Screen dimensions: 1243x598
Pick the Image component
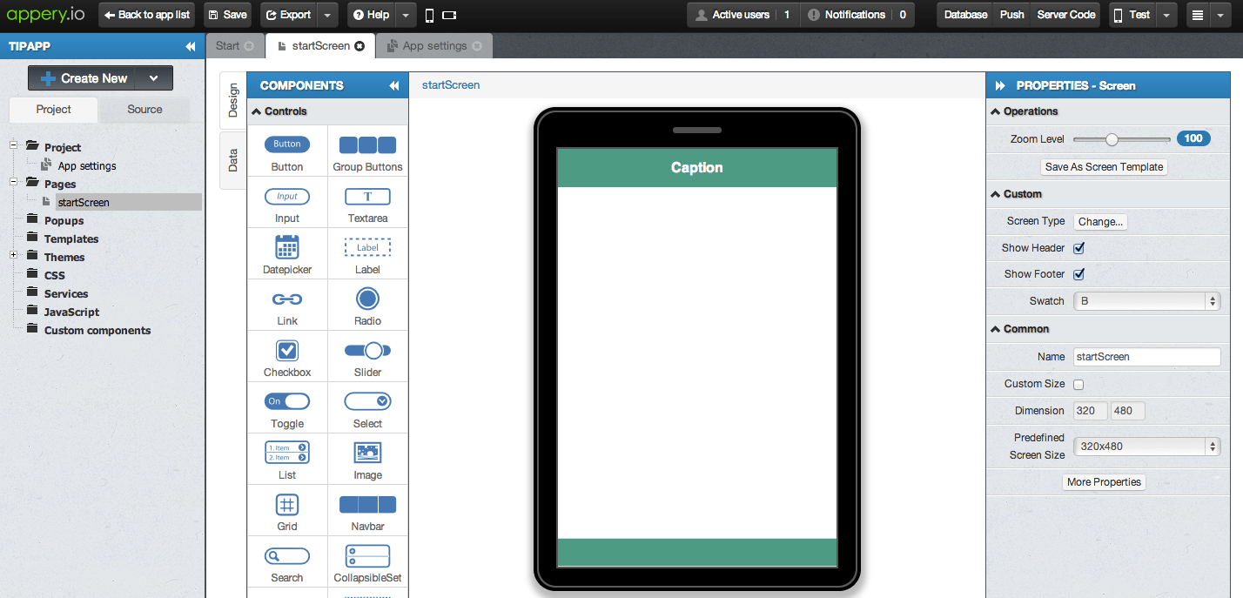click(x=366, y=459)
